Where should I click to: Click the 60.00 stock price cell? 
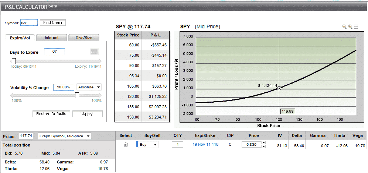tap(128, 45)
